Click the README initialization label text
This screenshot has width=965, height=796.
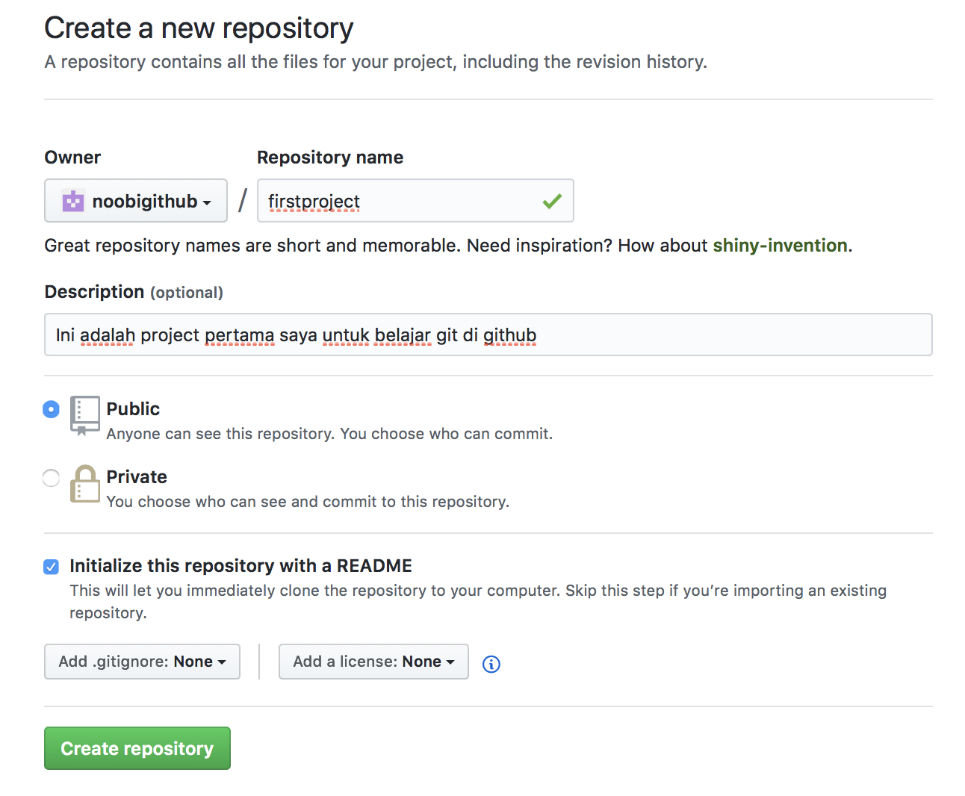241,566
